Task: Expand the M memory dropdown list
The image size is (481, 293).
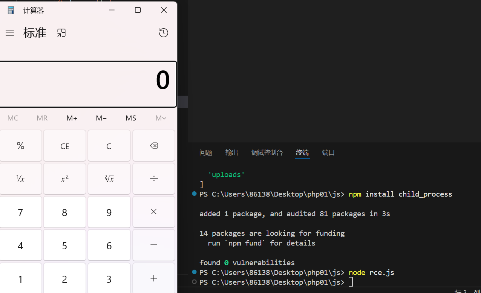Action: pyautogui.click(x=161, y=118)
